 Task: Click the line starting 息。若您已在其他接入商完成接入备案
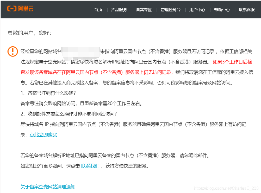(127, 83)
